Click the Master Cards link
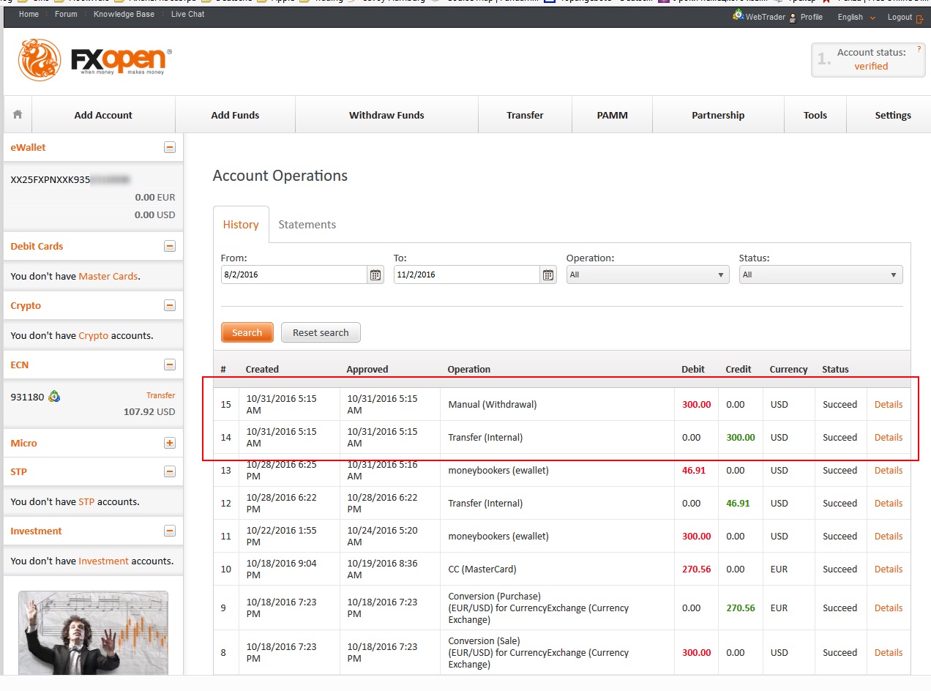Viewport: 931px width, 691px height. pos(108,276)
